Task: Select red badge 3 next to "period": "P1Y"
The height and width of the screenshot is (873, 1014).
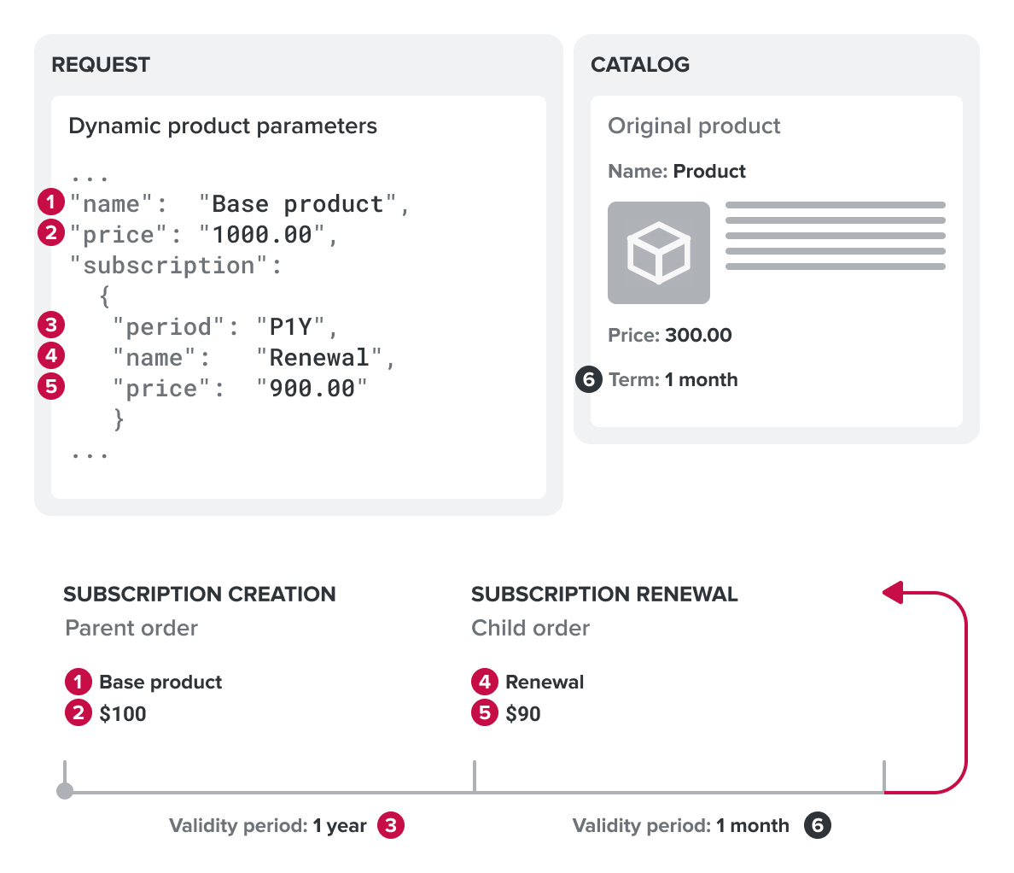Action: (51, 325)
